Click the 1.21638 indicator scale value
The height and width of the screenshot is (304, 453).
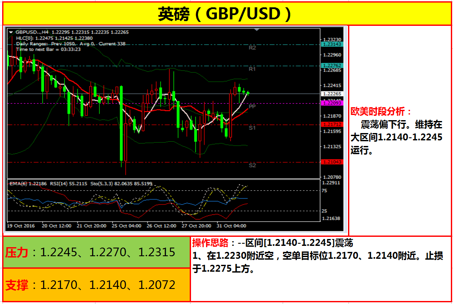click(x=331, y=218)
